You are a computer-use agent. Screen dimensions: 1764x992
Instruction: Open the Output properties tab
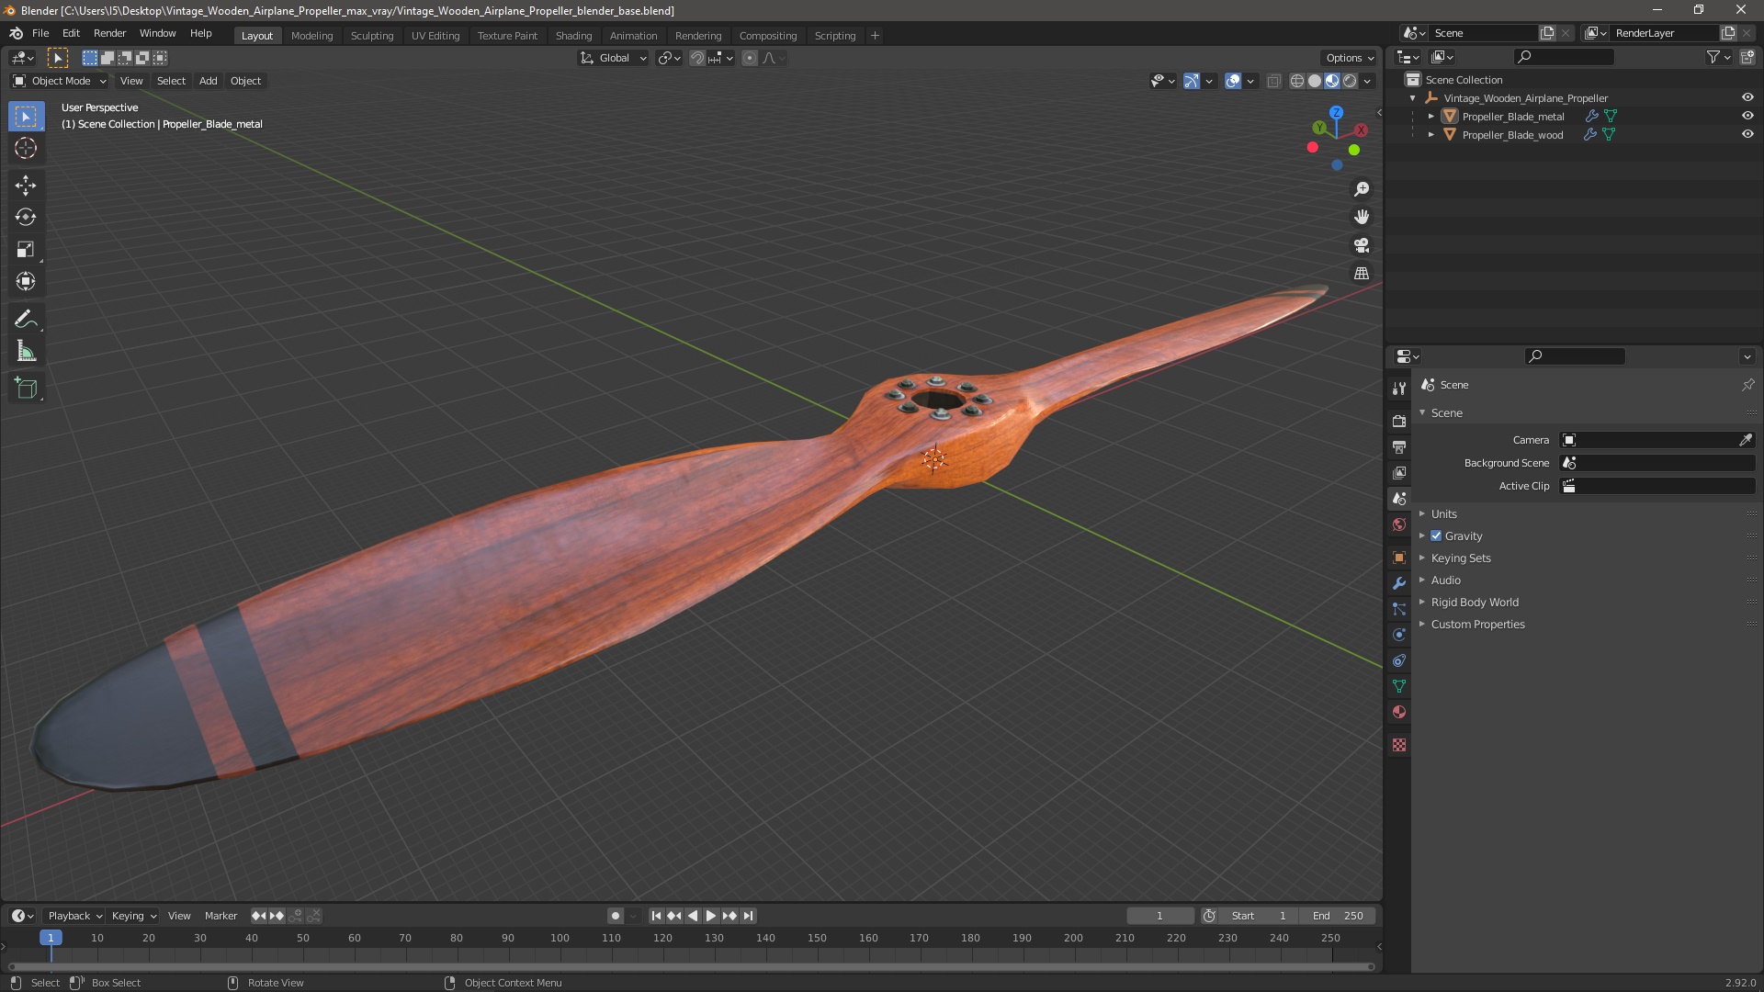pyautogui.click(x=1398, y=446)
